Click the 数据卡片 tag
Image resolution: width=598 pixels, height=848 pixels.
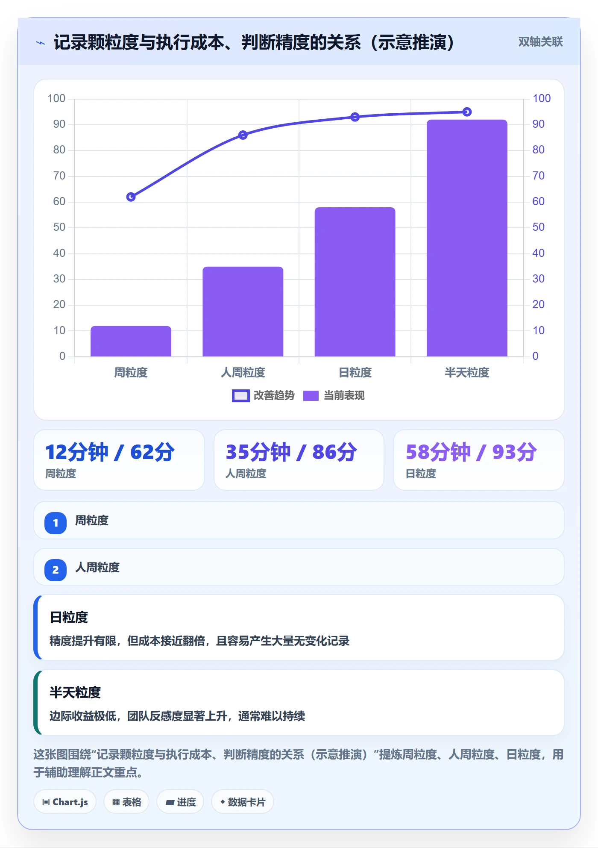243,802
